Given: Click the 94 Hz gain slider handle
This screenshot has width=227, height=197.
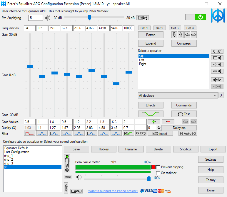Looking at the screenshot, I should coord(30,66).
